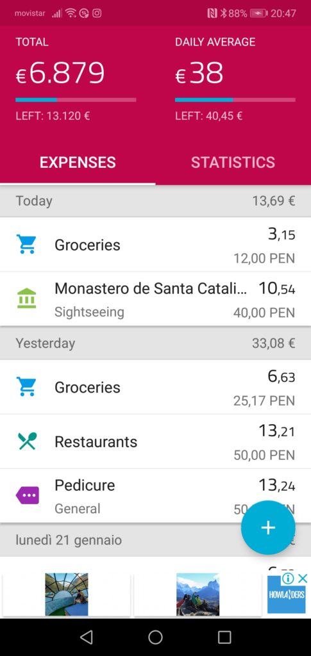Tap the Android home circle icon
This screenshot has width=311, height=656.
(155, 637)
